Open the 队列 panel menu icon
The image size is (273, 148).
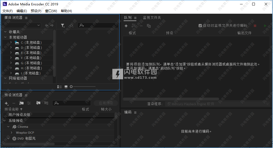[x=135, y=18]
